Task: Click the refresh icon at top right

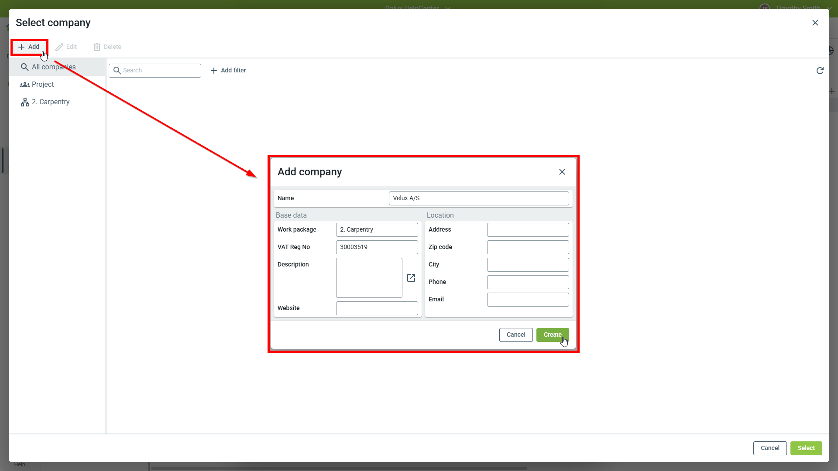Action: click(820, 71)
